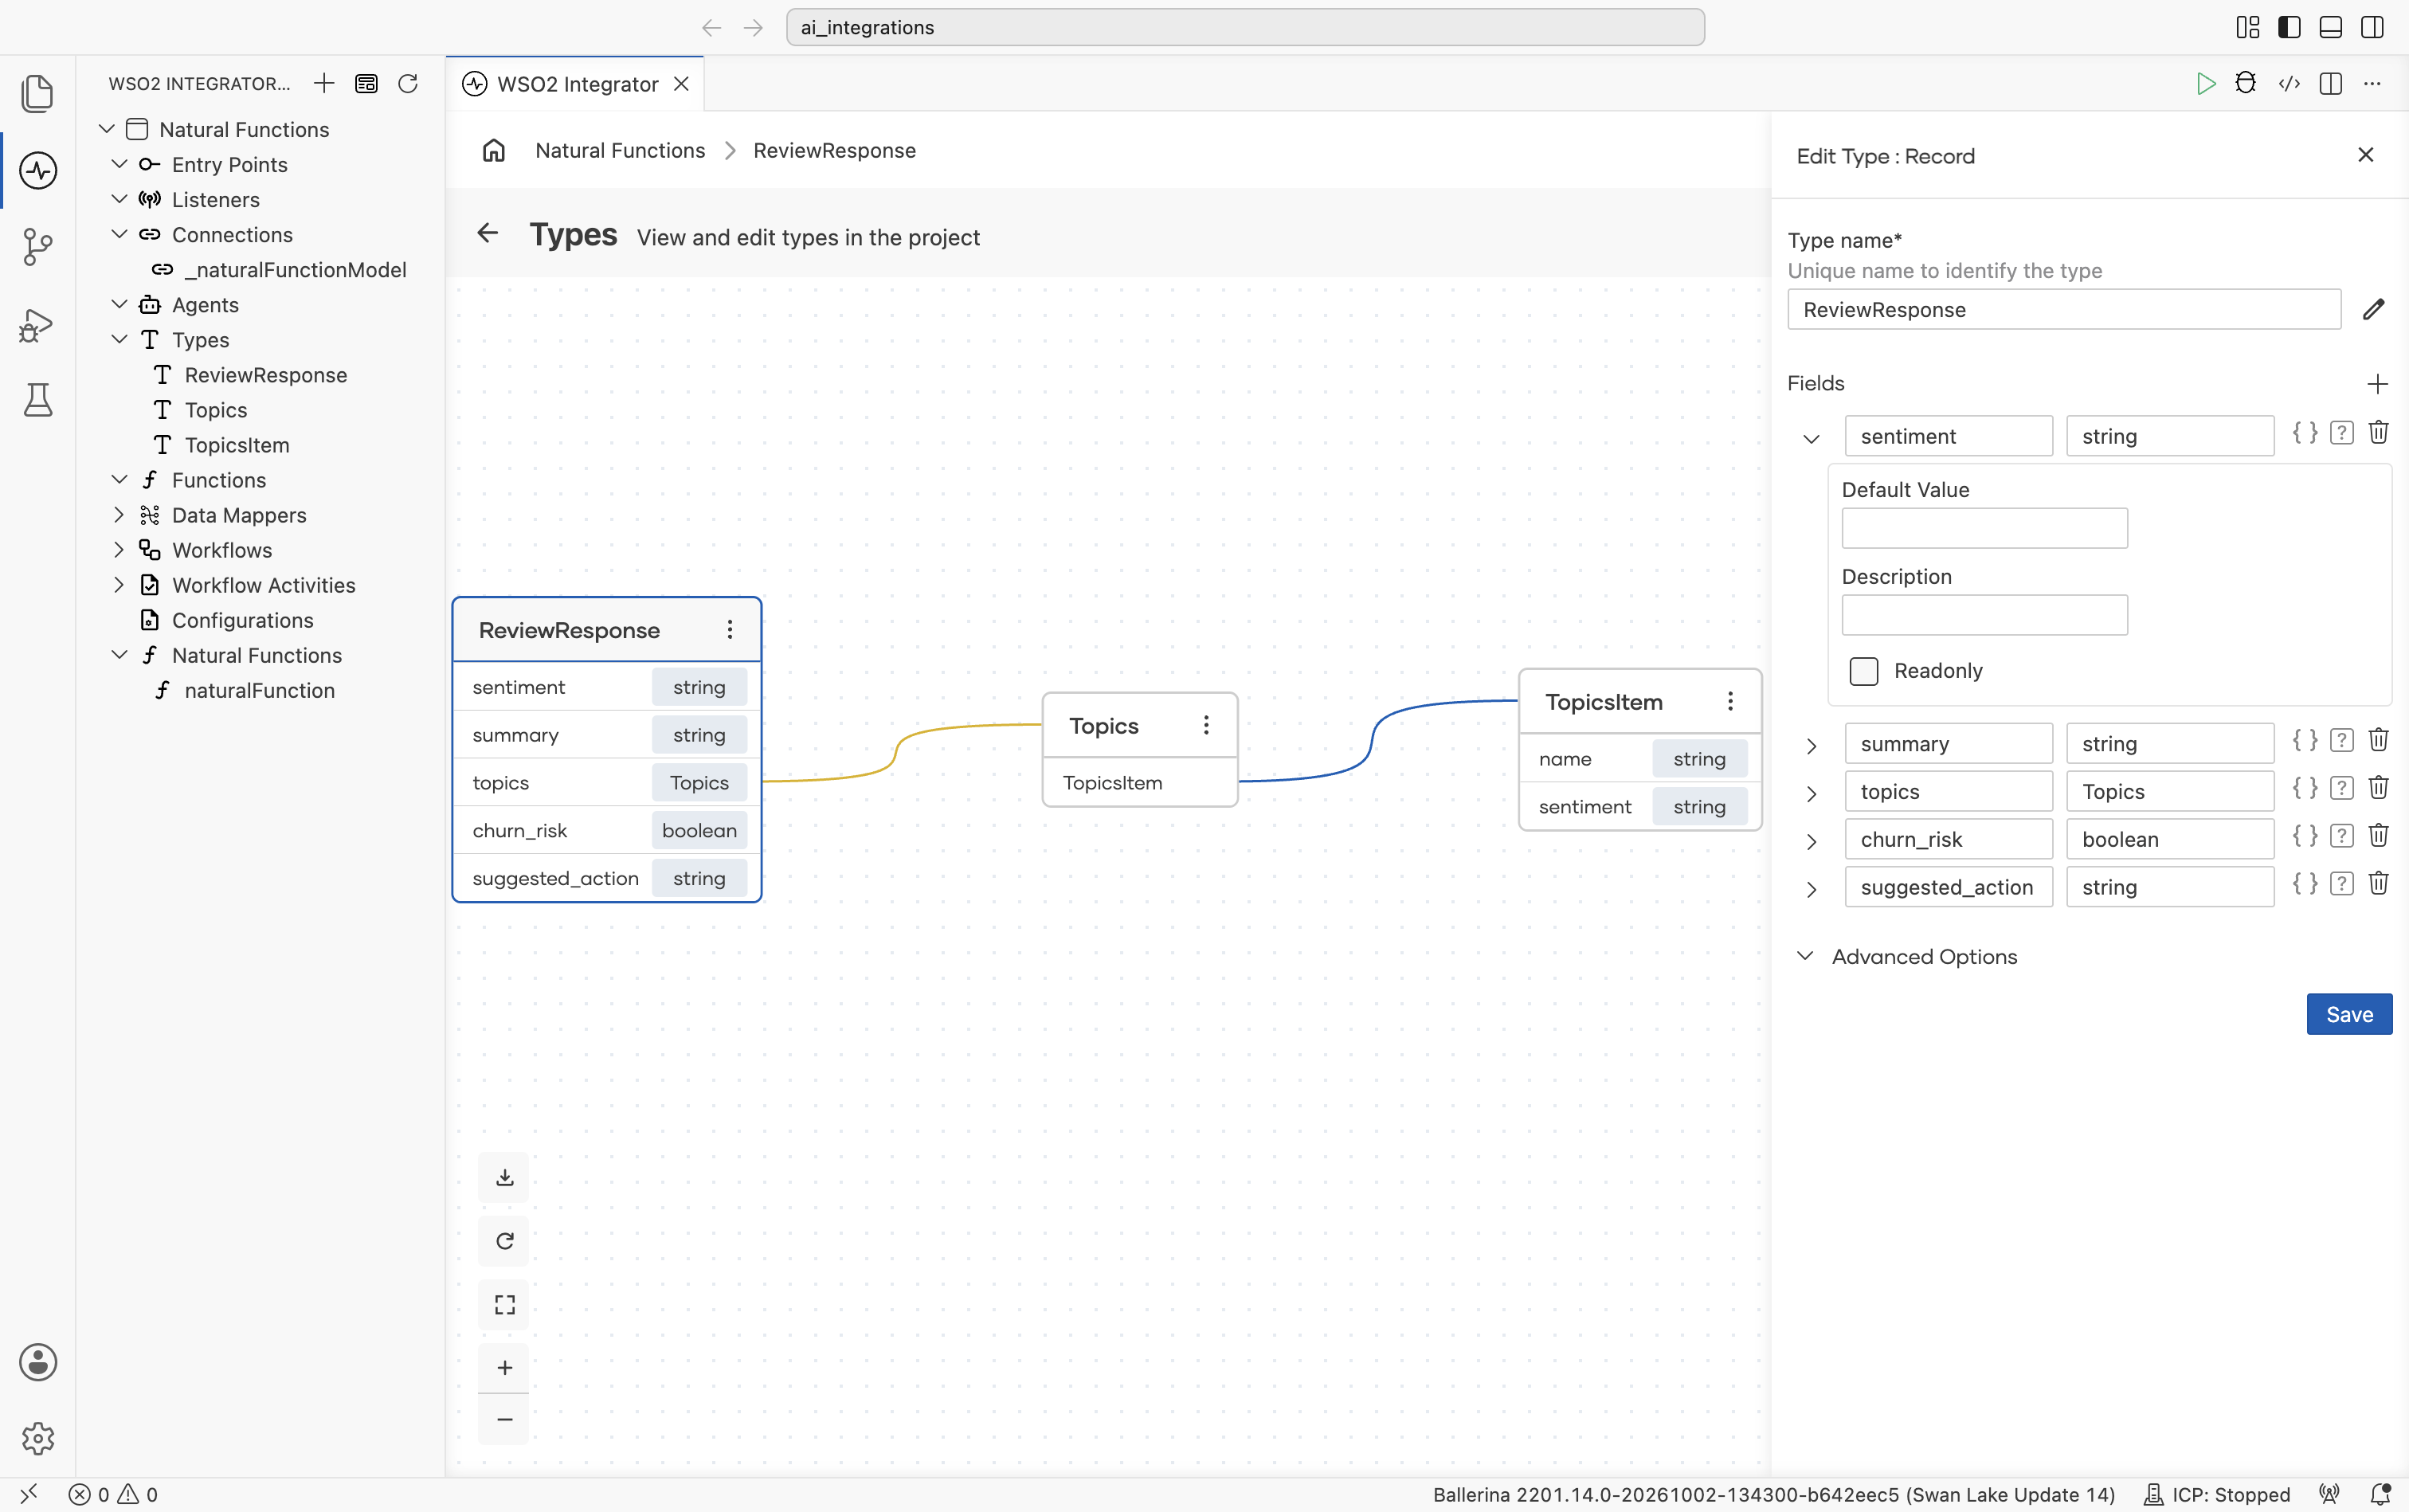This screenshot has width=2409, height=1512.
Task: Open the Run and Debug icon
Action: pyautogui.click(x=38, y=324)
